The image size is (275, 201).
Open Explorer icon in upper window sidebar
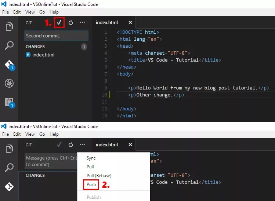tap(9, 26)
